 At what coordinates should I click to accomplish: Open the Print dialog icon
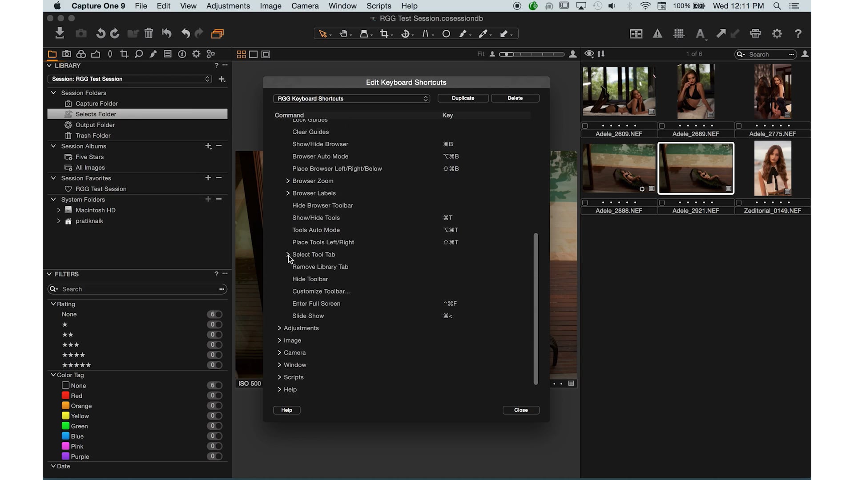[756, 33]
